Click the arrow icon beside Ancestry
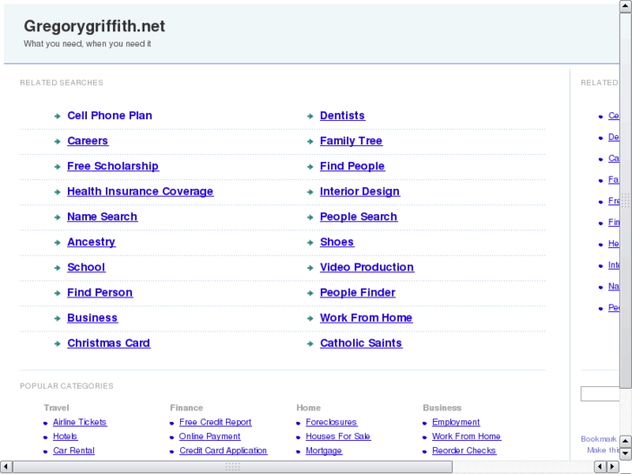The width and height of the screenshot is (632, 474). [57, 243]
